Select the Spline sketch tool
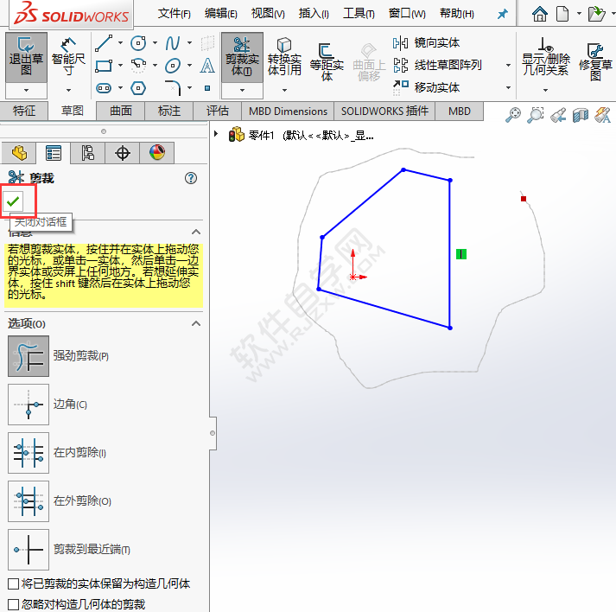 (x=173, y=43)
